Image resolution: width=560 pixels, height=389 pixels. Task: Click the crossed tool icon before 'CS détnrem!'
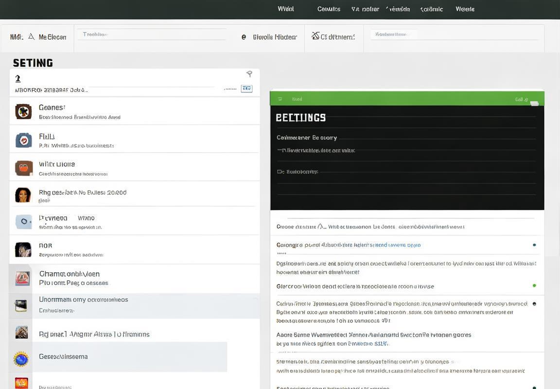tap(315, 35)
